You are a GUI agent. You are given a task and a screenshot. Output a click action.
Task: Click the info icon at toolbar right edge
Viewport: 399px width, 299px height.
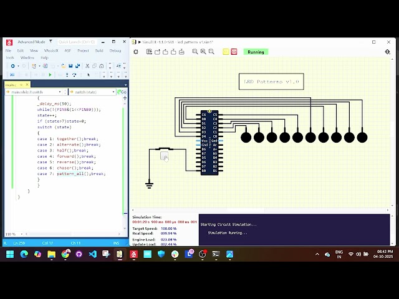387,52
